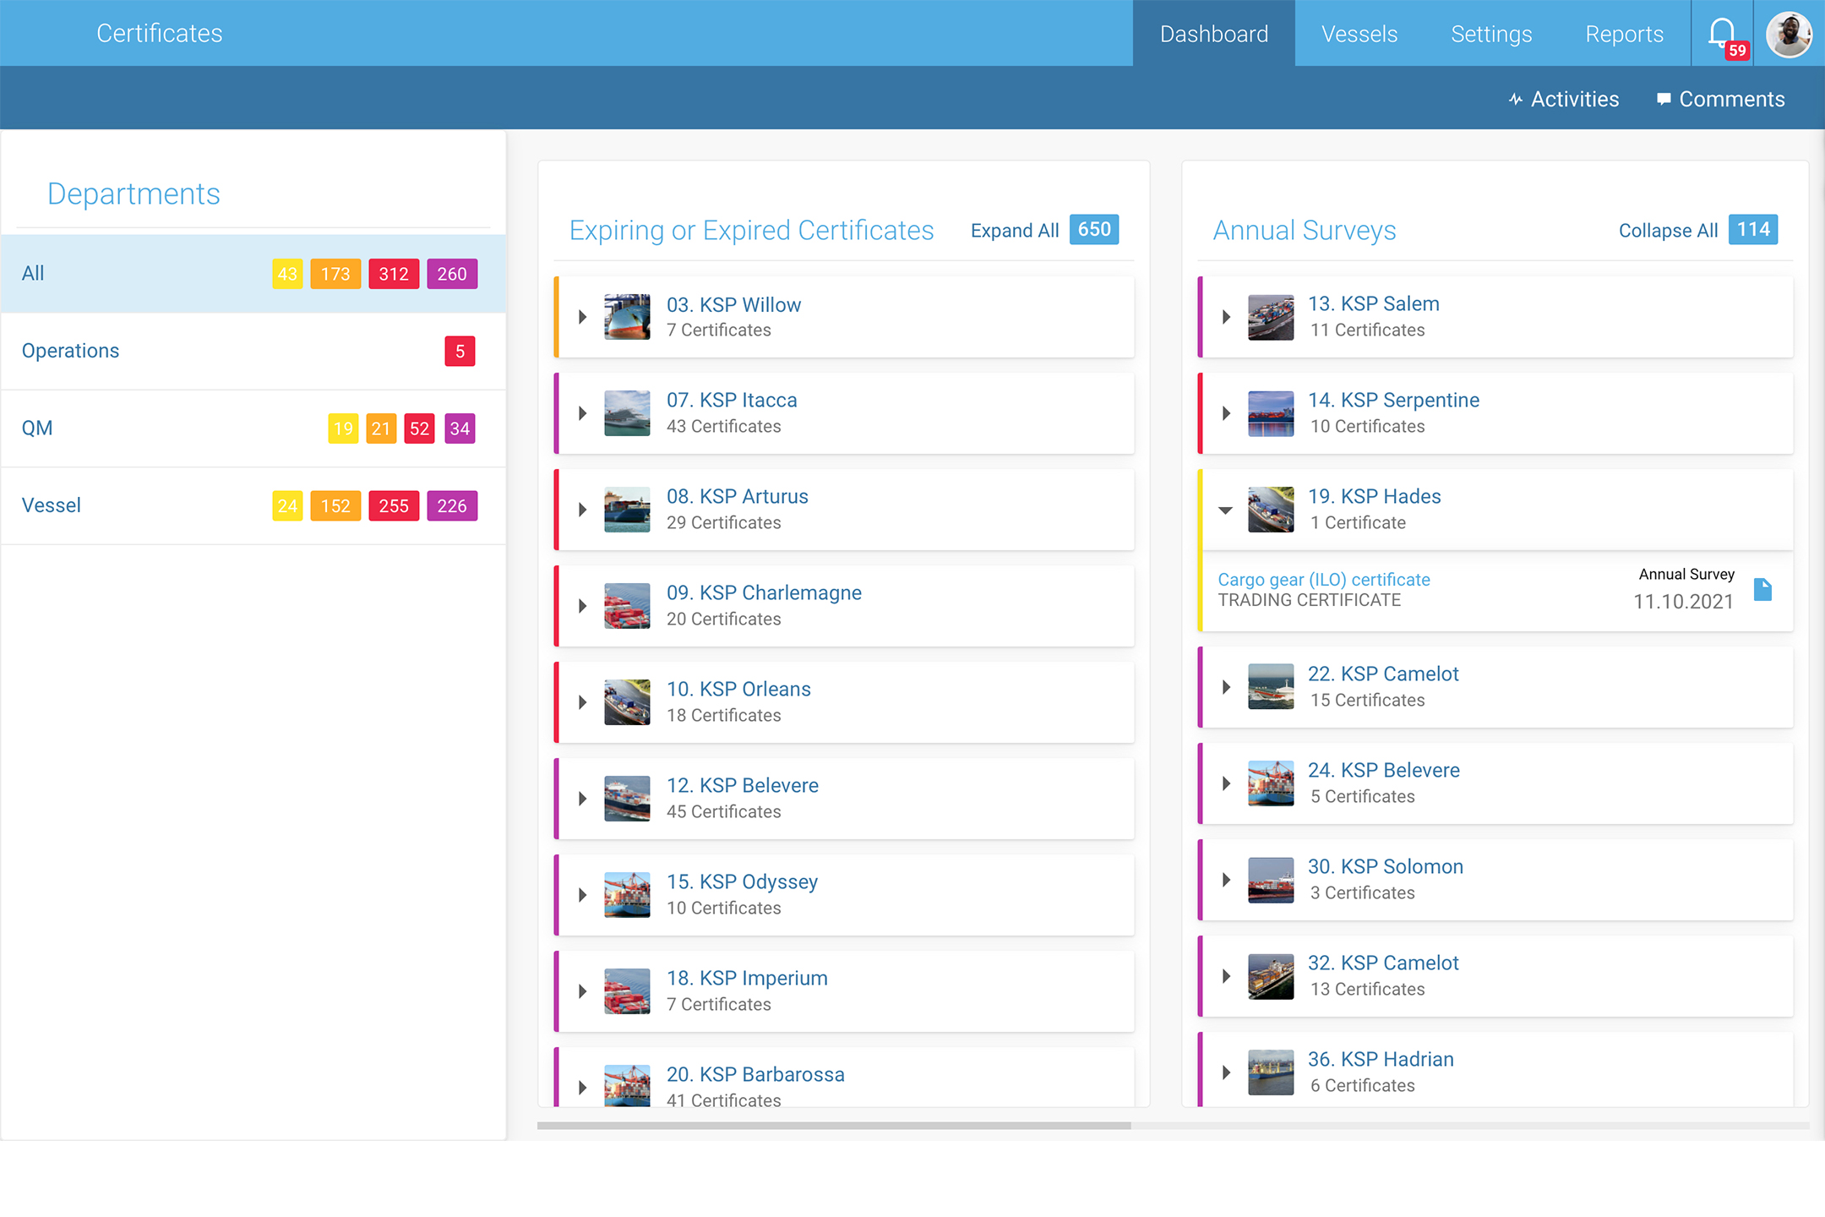Screen dimensions: 1825x1217
Task: Open the user profile avatar
Action: pyautogui.click(x=1789, y=34)
